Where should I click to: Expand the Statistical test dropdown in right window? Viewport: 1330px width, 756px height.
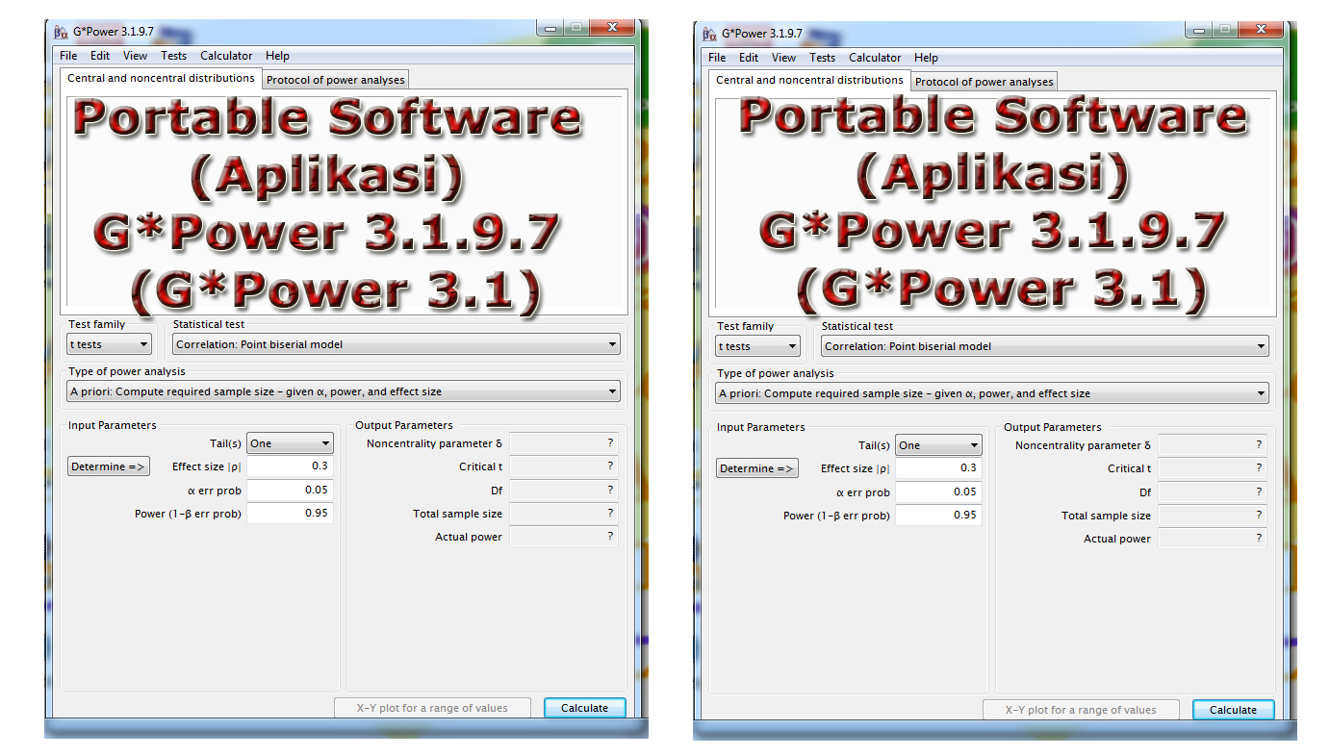[1045, 346]
